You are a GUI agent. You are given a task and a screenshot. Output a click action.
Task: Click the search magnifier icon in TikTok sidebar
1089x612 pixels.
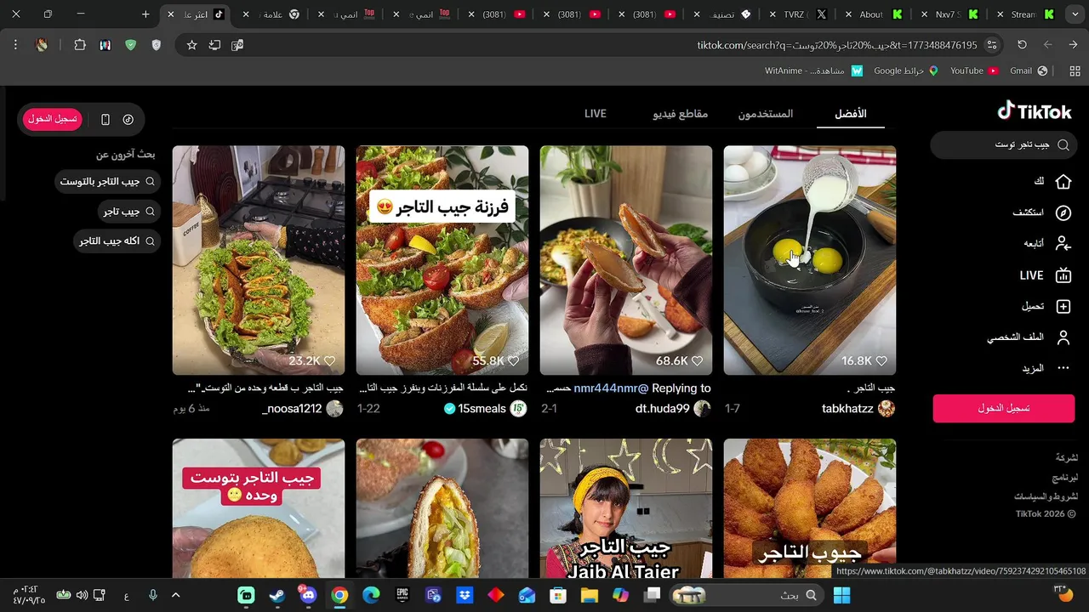point(1063,145)
